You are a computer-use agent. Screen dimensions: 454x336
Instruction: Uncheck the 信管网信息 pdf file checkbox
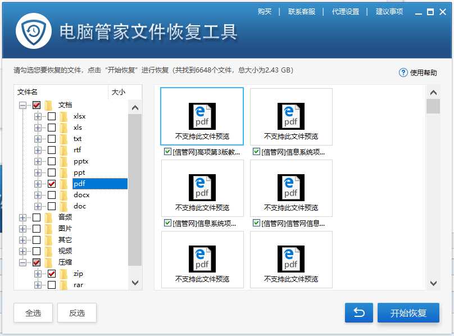(x=256, y=223)
